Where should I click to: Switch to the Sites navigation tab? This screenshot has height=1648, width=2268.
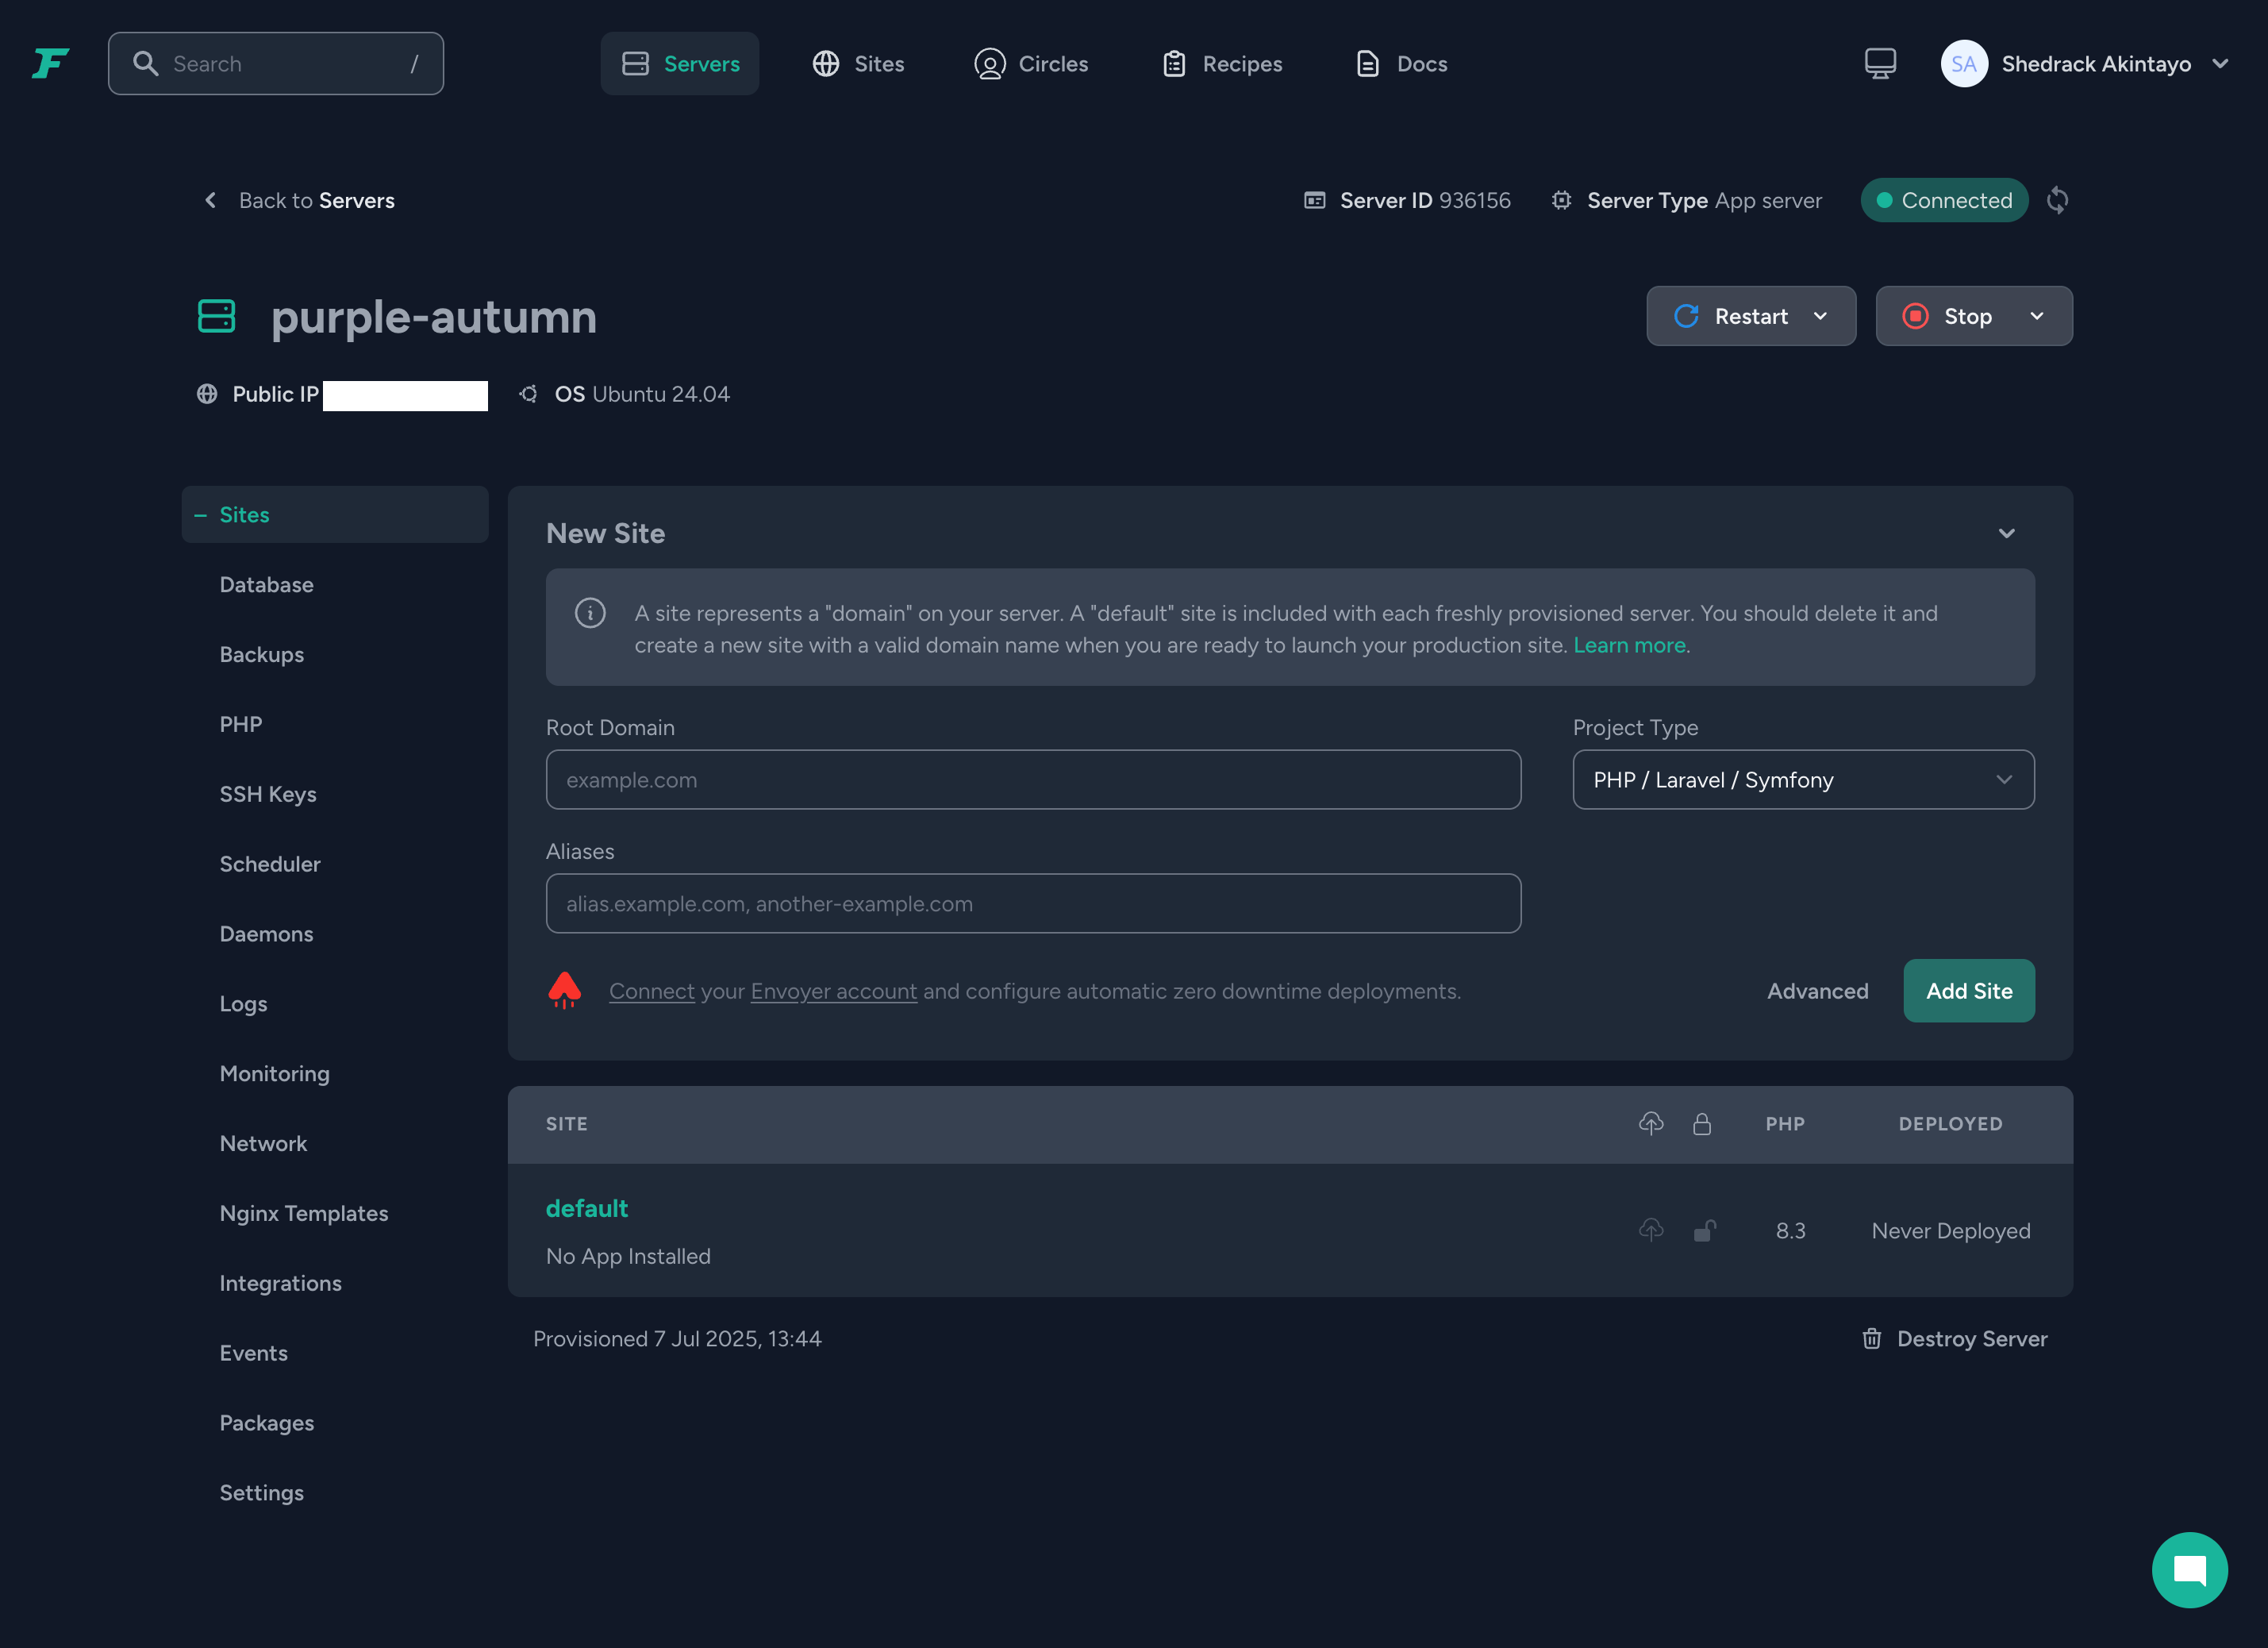pyautogui.click(x=858, y=63)
